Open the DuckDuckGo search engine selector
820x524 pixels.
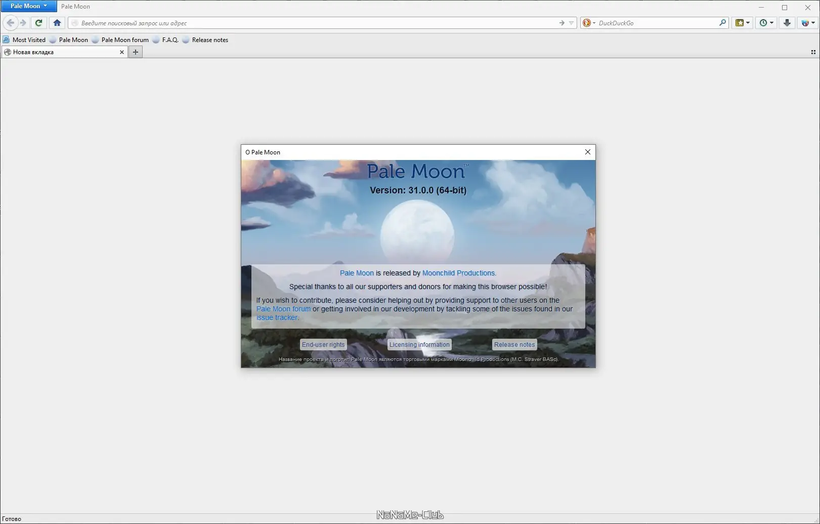click(589, 23)
